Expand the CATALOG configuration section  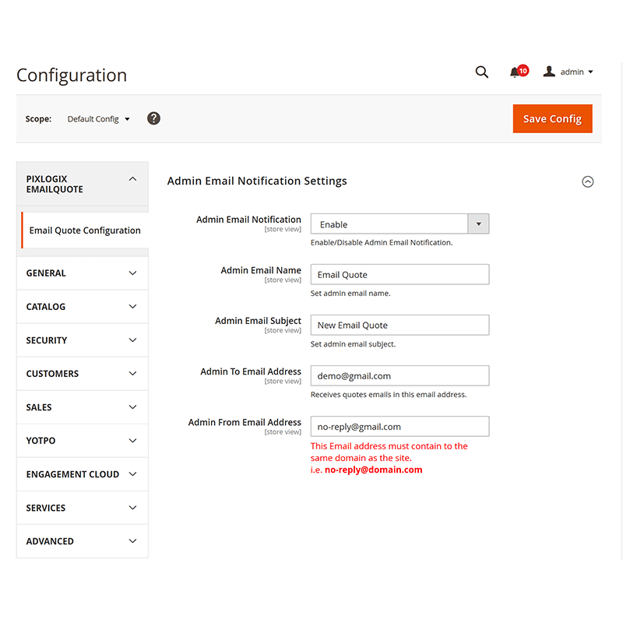82,306
